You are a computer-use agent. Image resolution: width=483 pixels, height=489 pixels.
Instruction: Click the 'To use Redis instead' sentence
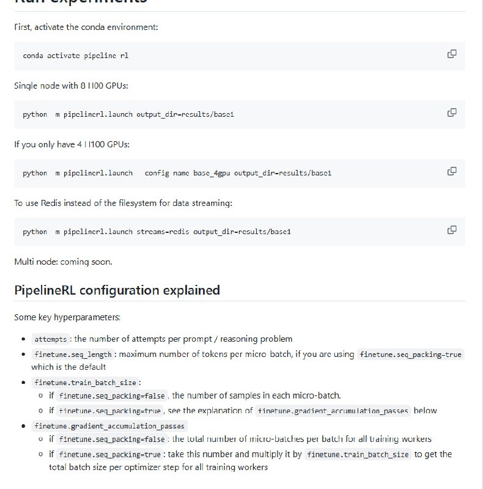(123, 203)
